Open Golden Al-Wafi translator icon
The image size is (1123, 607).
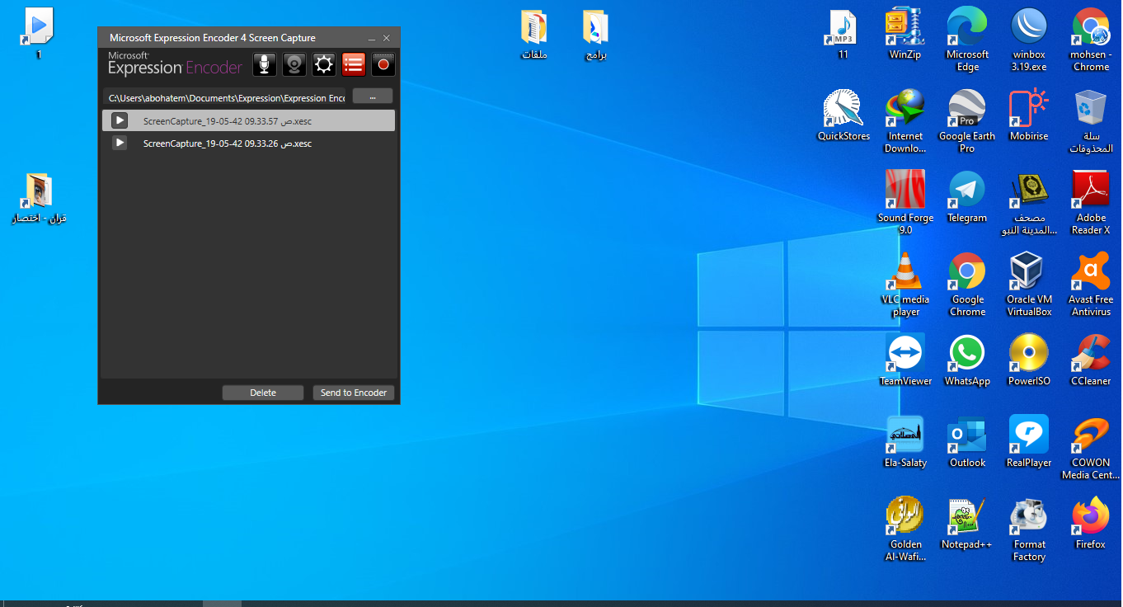pos(905,529)
